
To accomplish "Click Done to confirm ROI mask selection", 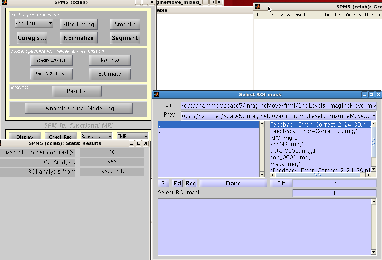I will (x=233, y=183).
